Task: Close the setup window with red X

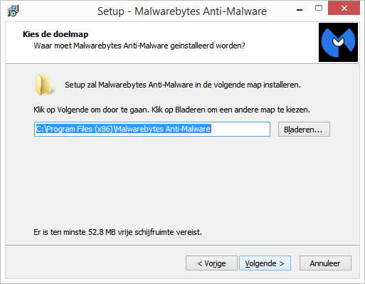Action: 344,9
